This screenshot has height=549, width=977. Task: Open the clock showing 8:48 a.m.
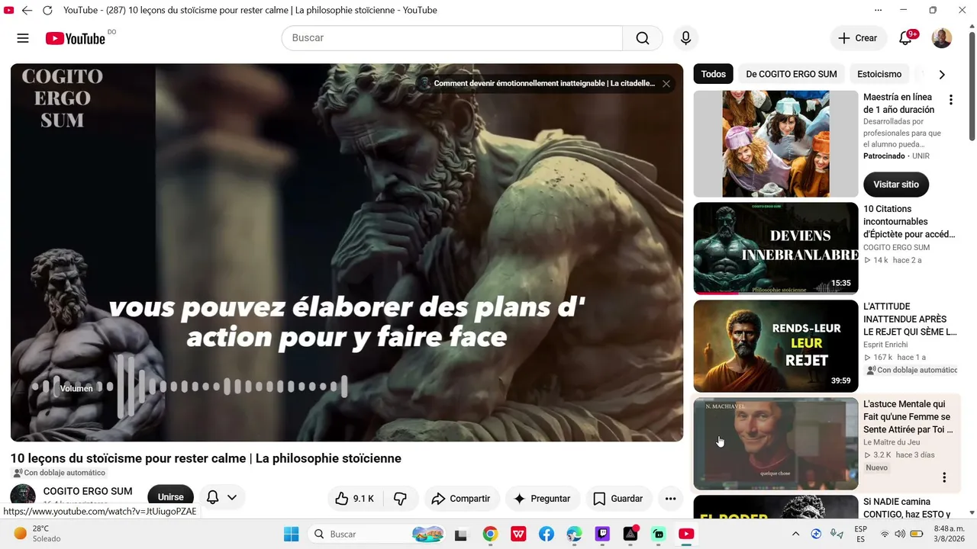948,534
